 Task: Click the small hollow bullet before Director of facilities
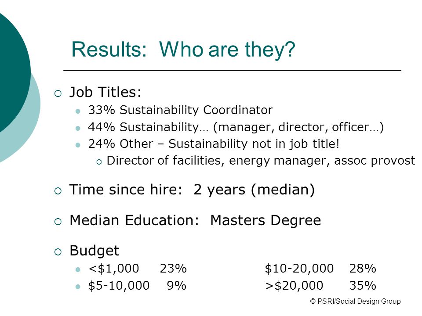coord(99,162)
